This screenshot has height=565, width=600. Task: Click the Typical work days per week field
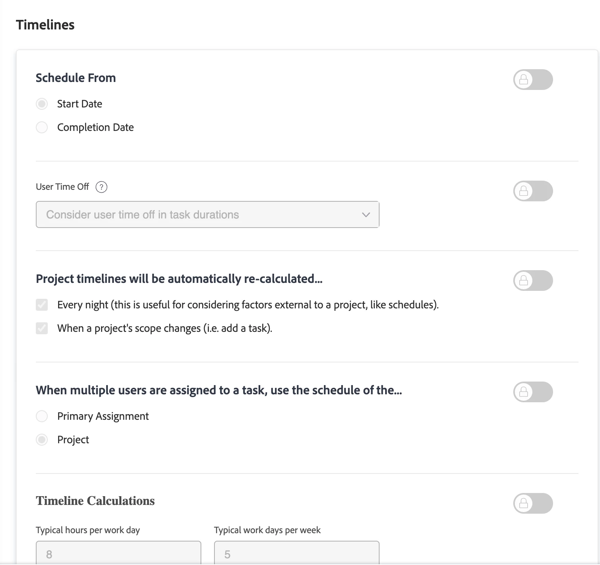(x=296, y=553)
